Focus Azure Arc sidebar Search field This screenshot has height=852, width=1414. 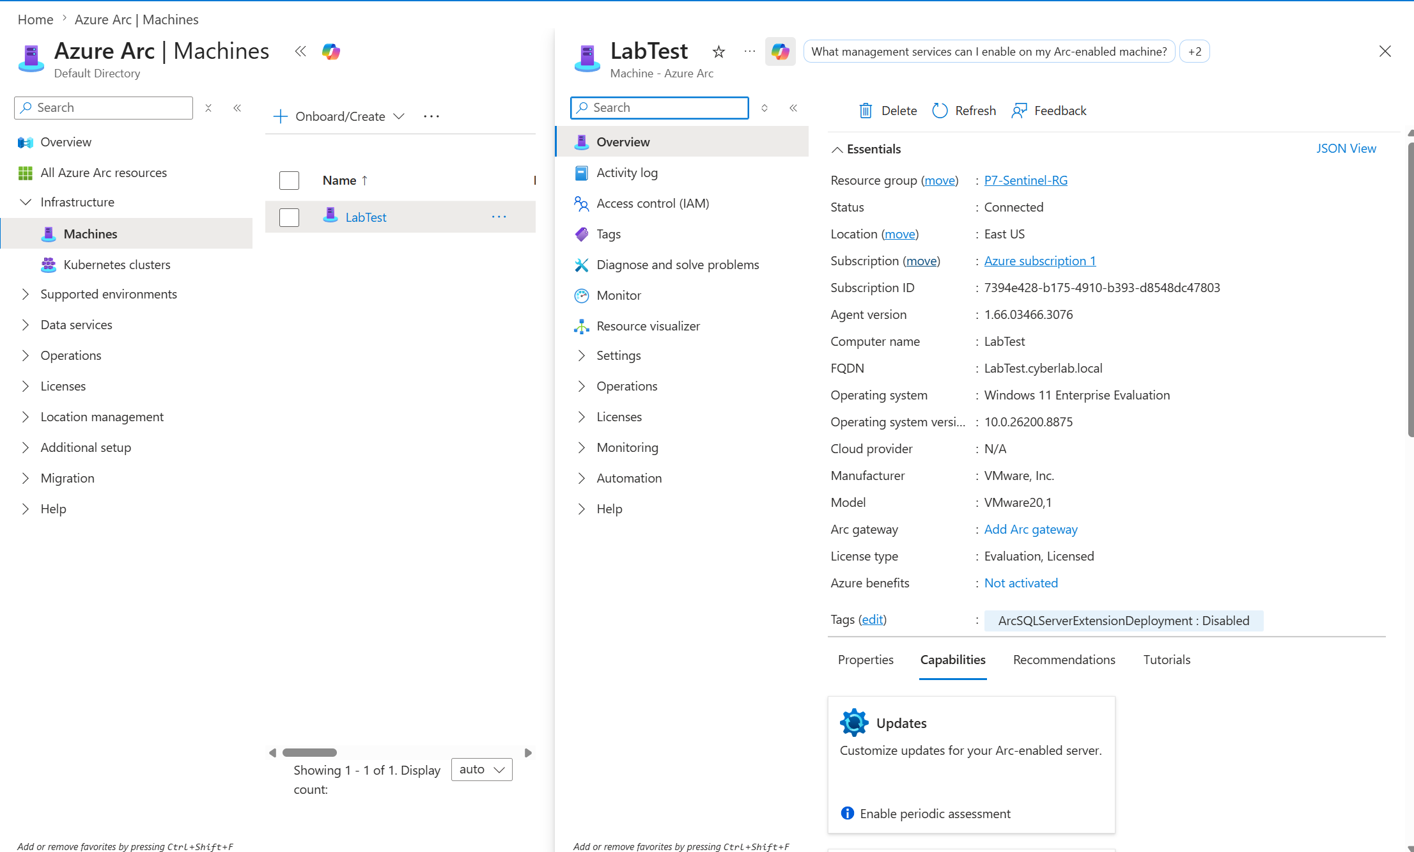[x=104, y=108]
